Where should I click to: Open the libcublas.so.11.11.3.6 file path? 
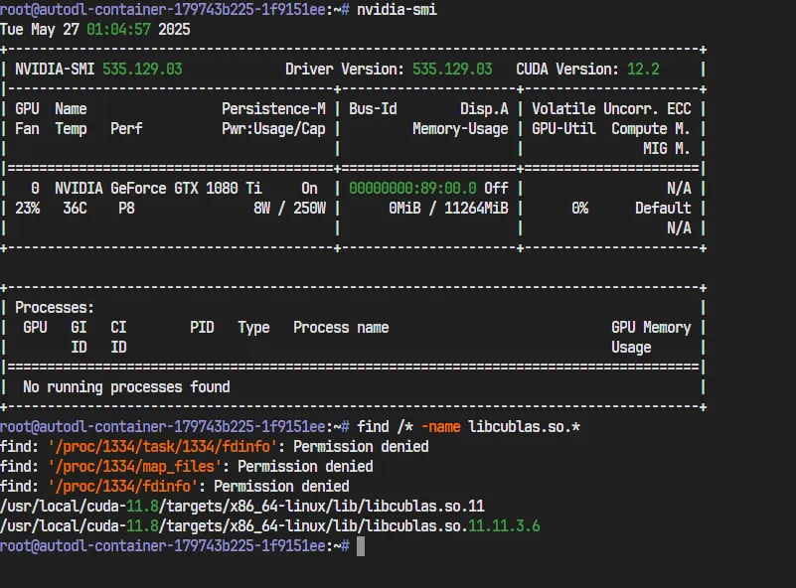(x=269, y=526)
